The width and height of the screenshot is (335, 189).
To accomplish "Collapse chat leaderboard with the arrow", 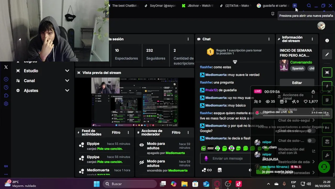I will (x=235, y=62).
